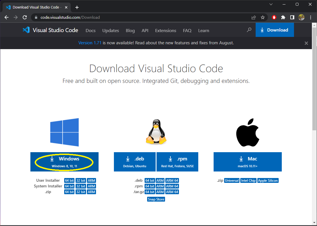Select Linux .rpm 64 bit
317x226 pixels.
point(150,186)
